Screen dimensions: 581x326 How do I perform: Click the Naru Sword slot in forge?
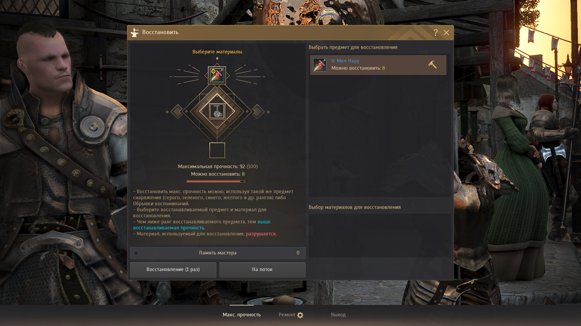[x=217, y=75]
